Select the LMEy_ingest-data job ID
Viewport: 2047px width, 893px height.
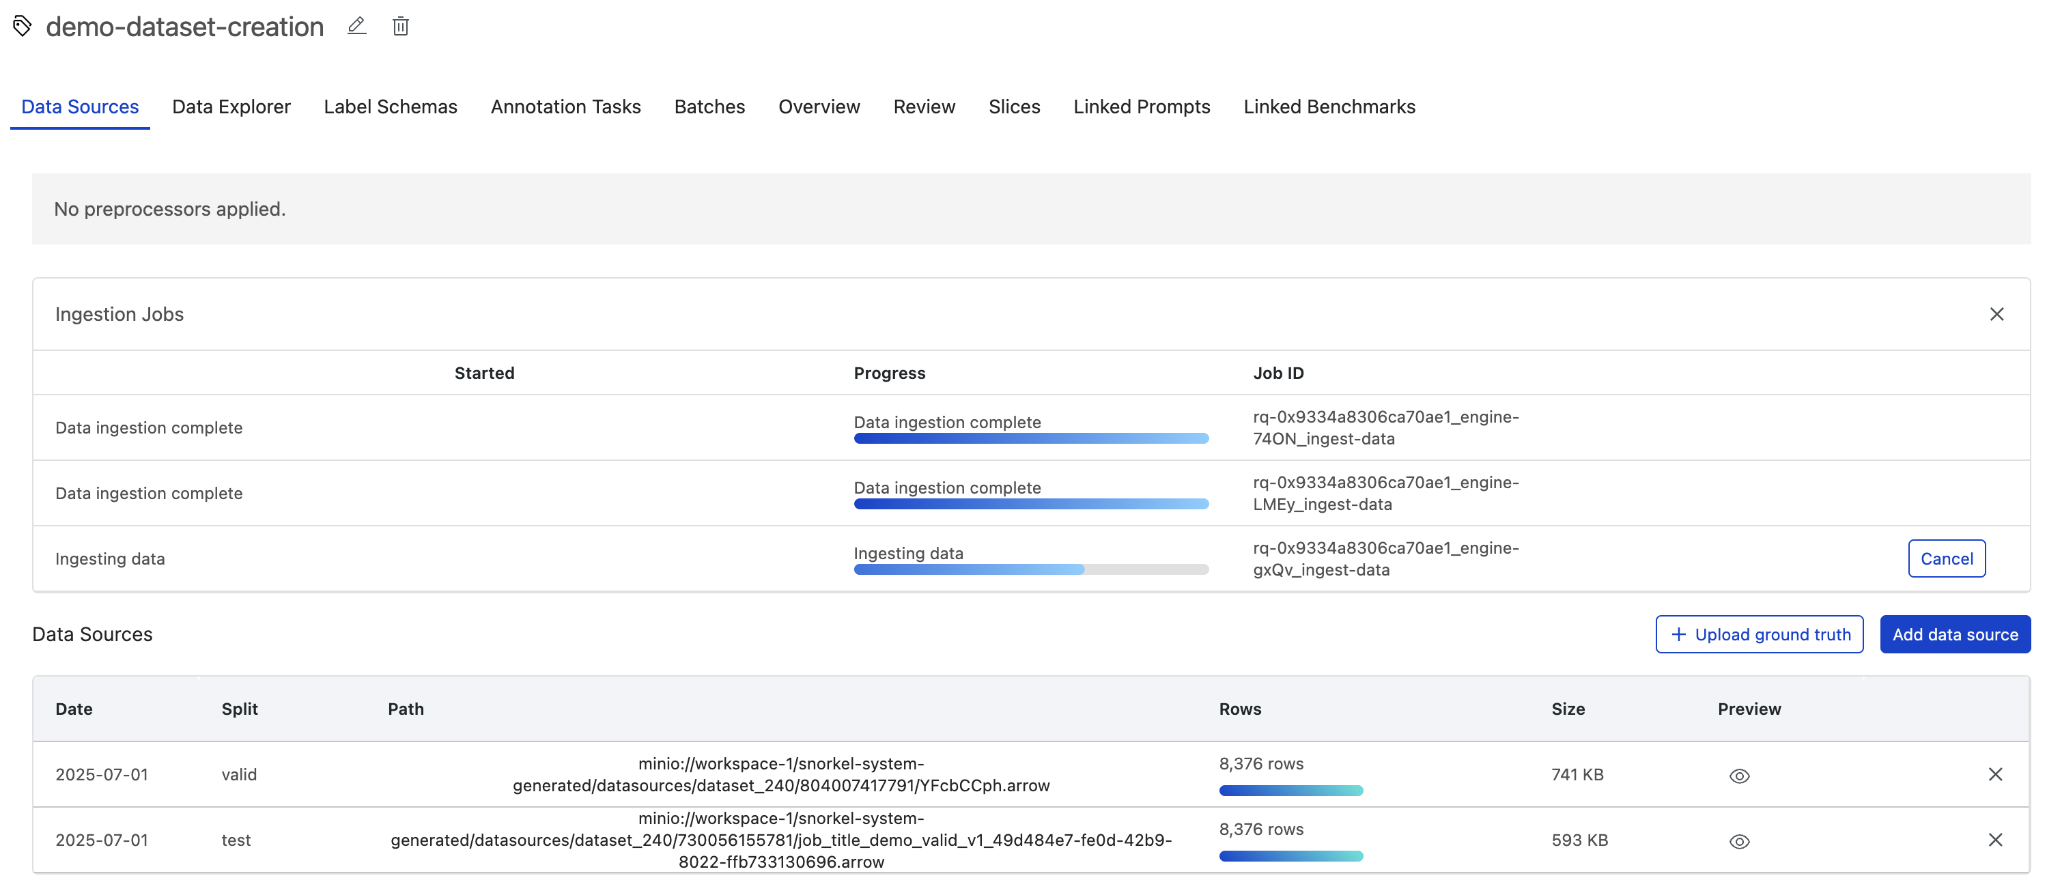coord(1385,494)
